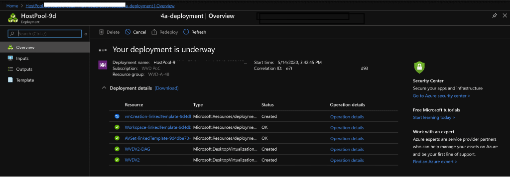Open Operation details for AVSet-linkedTemplate
Viewport: 510px width, 182px height.
347,138
